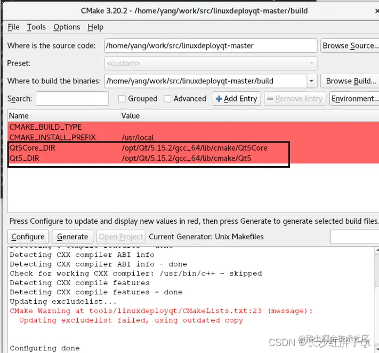Image resolution: width=379 pixels, height=353 pixels.
Task: Click the Generate button
Action: tap(72, 237)
